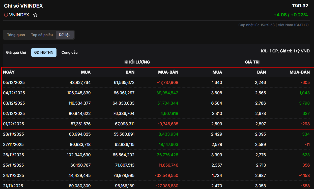Click the clock icon before VNINDEX ticker
314x189 pixels.
[x=6, y=15]
